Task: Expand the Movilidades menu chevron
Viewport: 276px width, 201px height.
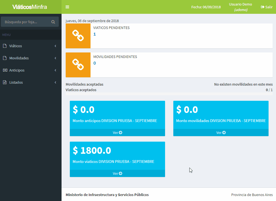Action: click(x=55, y=58)
